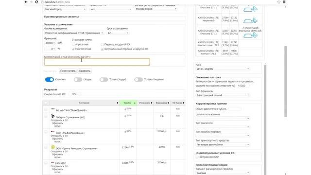Toggle the Классика switch off

(x=50, y=80)
